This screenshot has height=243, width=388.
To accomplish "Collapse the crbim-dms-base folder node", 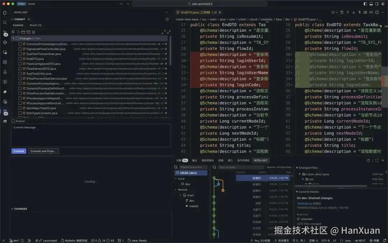I will [x=300, y=174].
